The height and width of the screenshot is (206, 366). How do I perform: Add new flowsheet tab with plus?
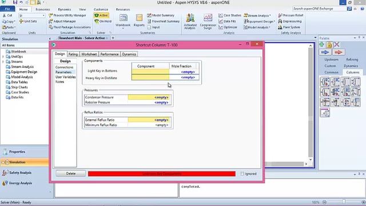[113, 38]
